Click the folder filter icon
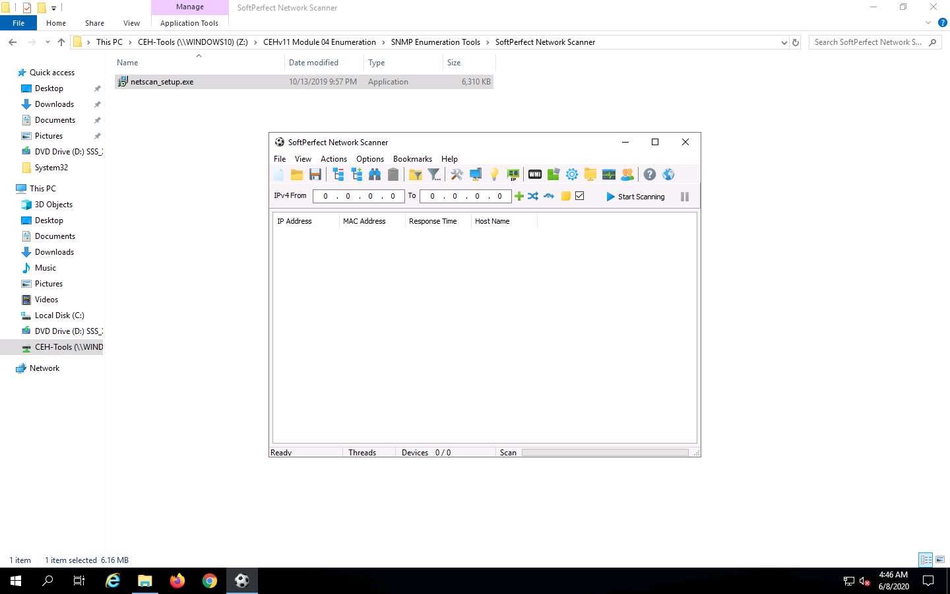 (416, 175)
